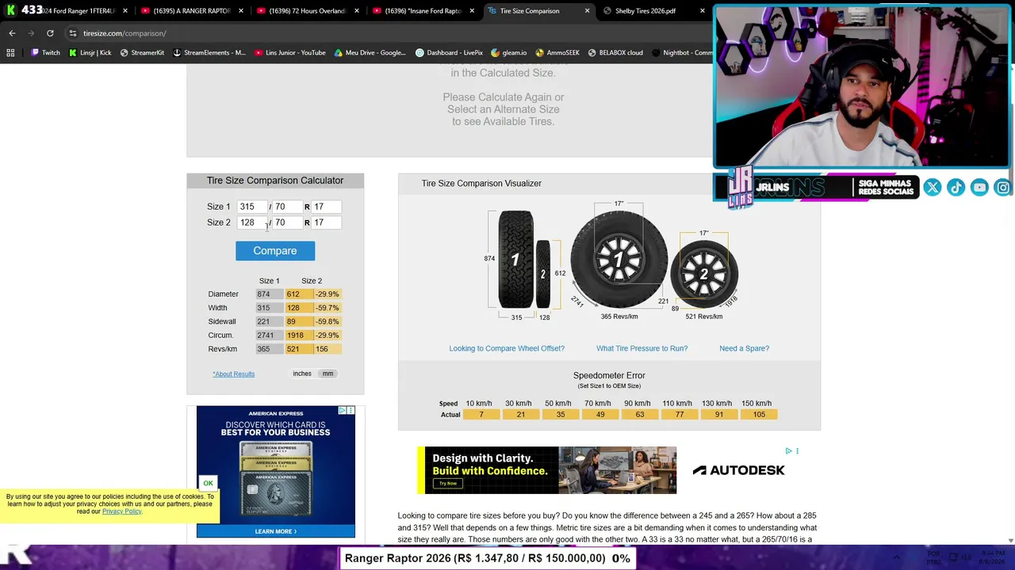Open the site information icon in address bar

pyautogui.click(x=72, y=33)
